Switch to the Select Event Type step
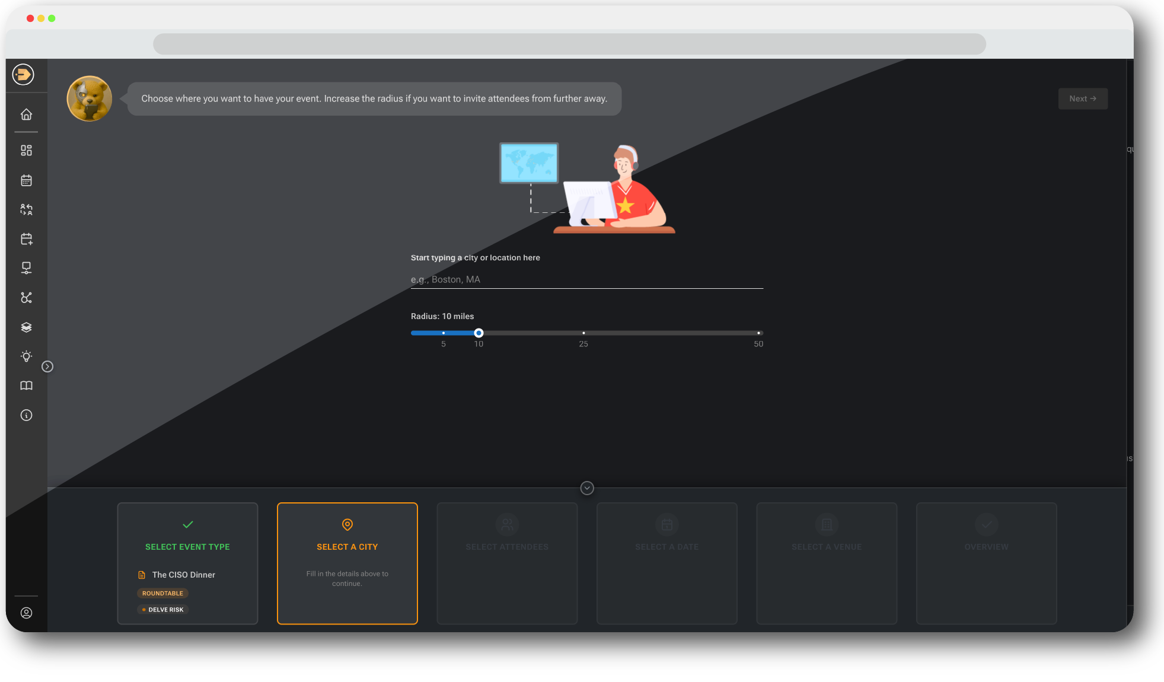The width and height of the screenshot is (1164, 682). (187, 563)
